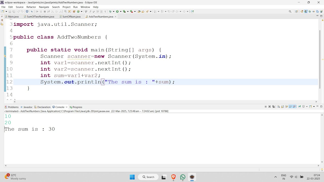The image size is (324, 182).
Task: Click the Open Type toolbar icon
Action: pos(139,11)
